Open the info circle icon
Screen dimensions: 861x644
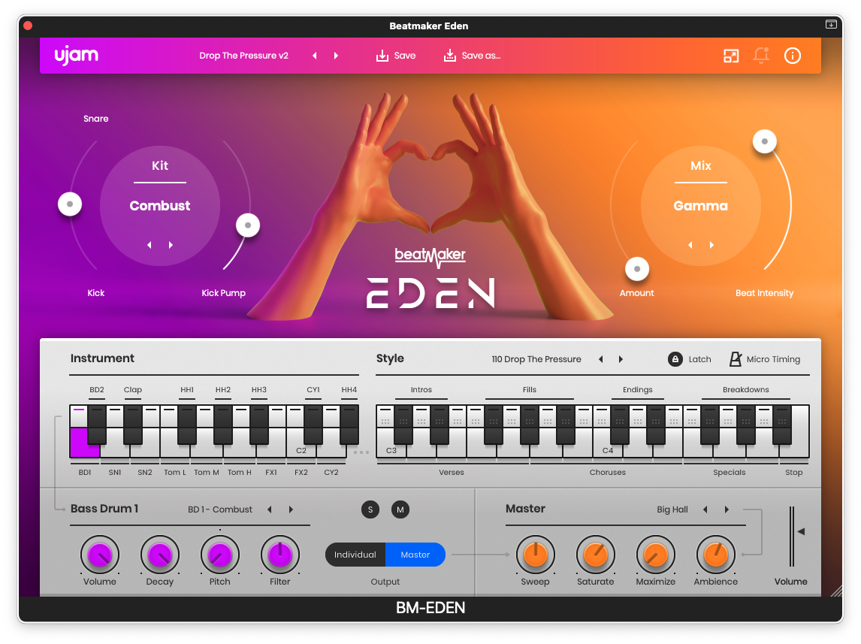click(x=793, y=56)
